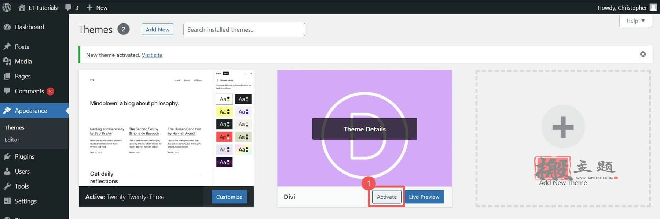The image size is (660, 219).
Task: Activate the Divi theme
Action: tap(386, 197)
